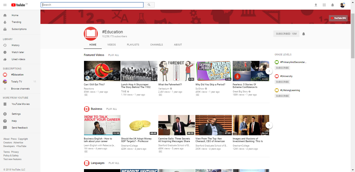Click the search magnifier button

click(149, 5)
